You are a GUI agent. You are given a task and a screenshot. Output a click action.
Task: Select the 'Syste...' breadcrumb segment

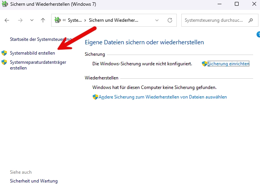point(75,20)
